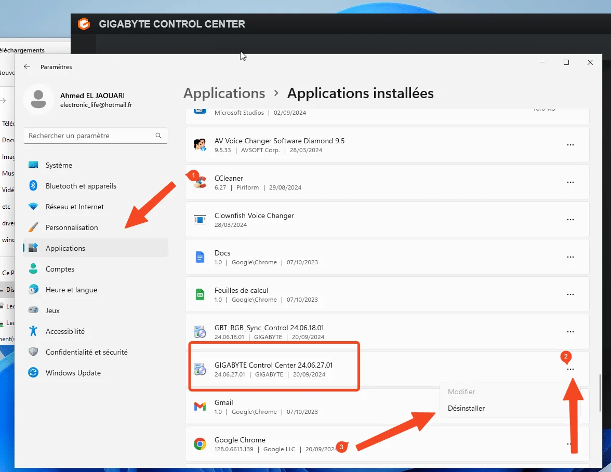Open the options menu for Clownfish Voice Changer
The image size is (611, 472).
pyautogui.click(x=570, y=220)
